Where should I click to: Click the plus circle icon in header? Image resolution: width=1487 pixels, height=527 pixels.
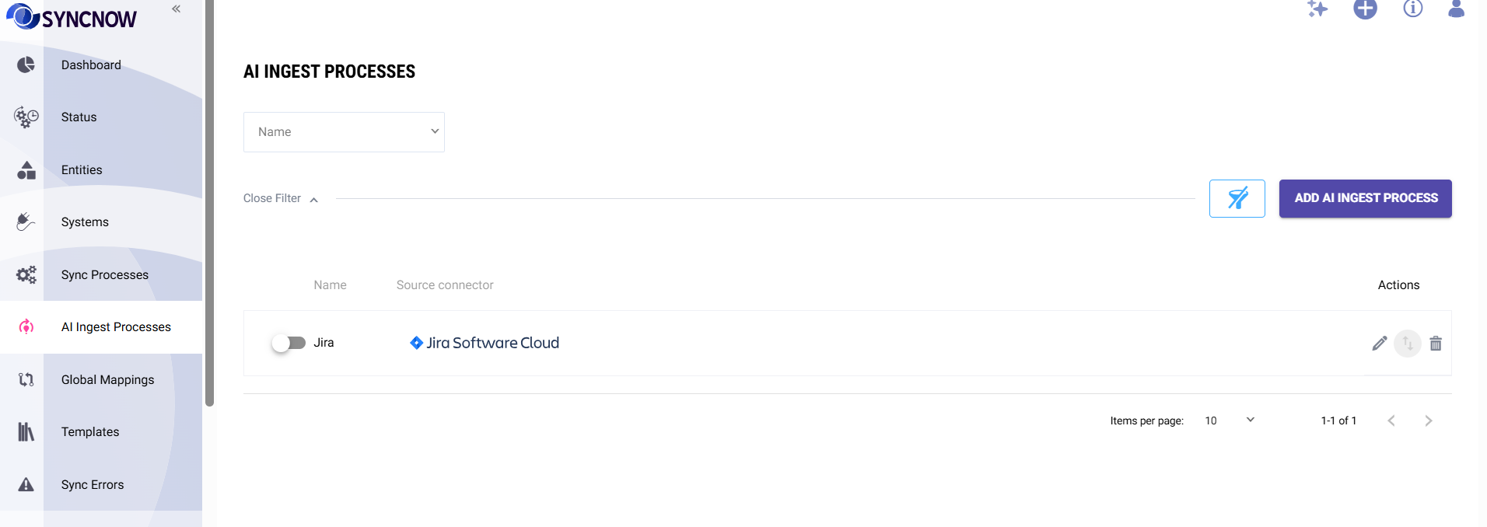tap(1365, 9)
